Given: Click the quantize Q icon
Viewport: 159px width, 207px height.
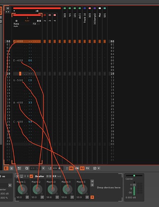Looking at the screenshot, I should point(27,168).
